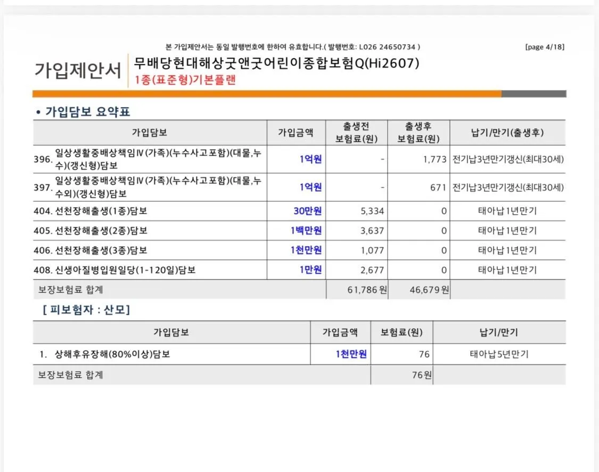
Task: Click '상해후유장해(80%이상)담보' row label
Action: point(112,354)
